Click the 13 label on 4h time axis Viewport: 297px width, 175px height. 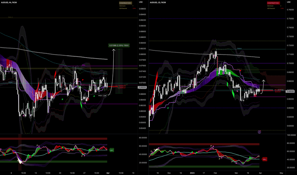point(36,173)
